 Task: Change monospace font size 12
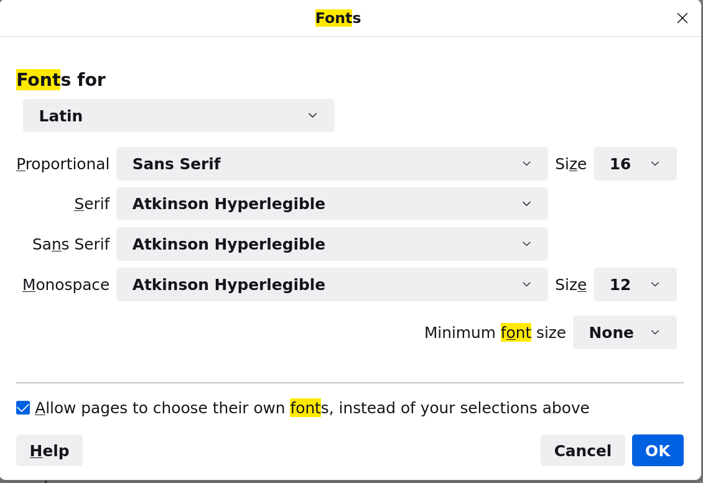pos(635,284)
